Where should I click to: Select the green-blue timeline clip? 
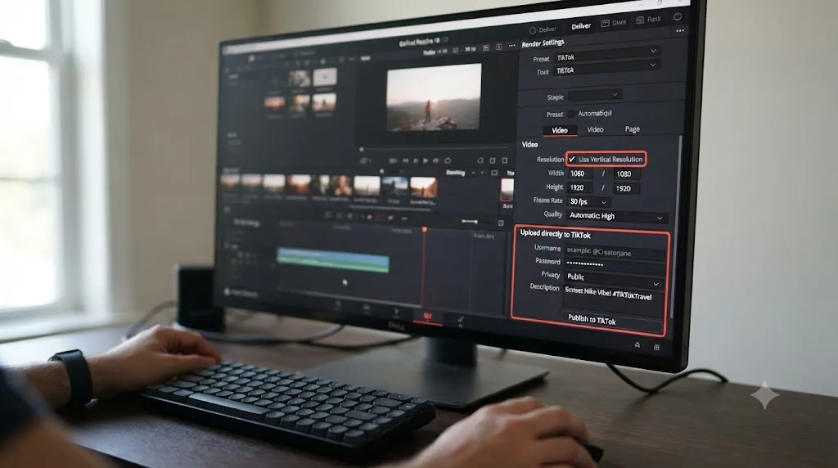pos(333,259)
